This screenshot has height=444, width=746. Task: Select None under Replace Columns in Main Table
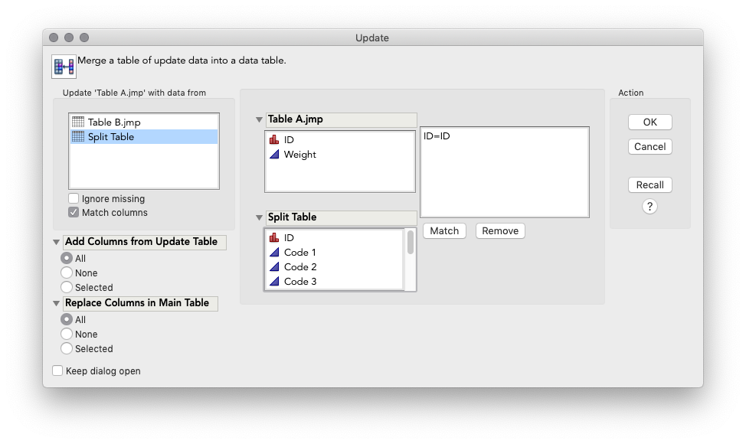coord(67,335)
